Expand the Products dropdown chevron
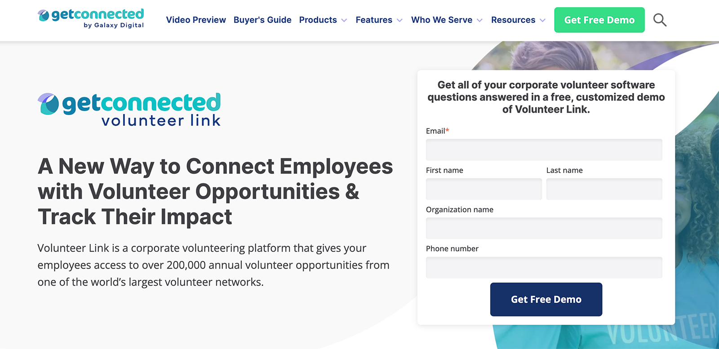 344,20
